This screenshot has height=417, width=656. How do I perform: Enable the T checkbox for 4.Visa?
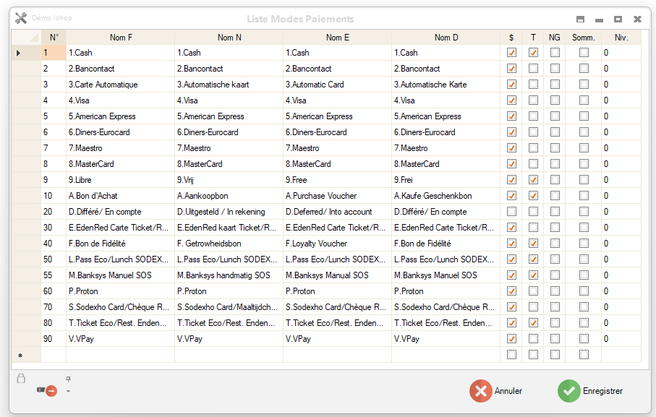click(533, 100)
